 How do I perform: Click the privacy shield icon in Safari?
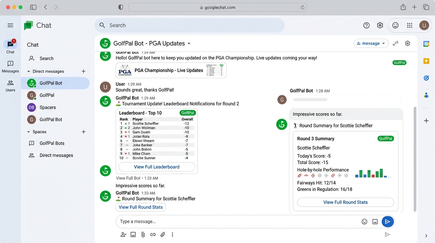[x=120, y=7]
